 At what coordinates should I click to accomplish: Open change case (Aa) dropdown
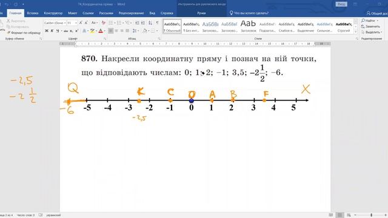pos(94,23)
